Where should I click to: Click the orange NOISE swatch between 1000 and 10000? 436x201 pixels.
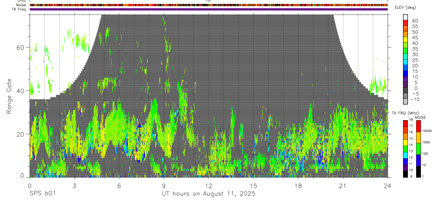coord(418,138)
